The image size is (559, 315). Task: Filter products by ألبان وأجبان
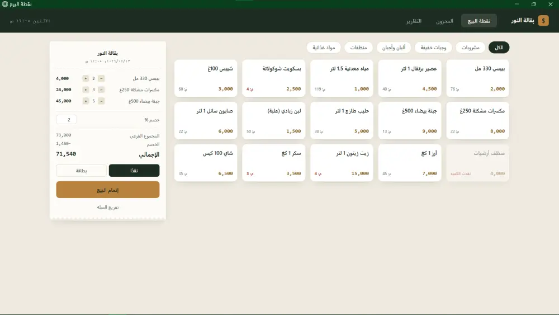coord(394,48)
